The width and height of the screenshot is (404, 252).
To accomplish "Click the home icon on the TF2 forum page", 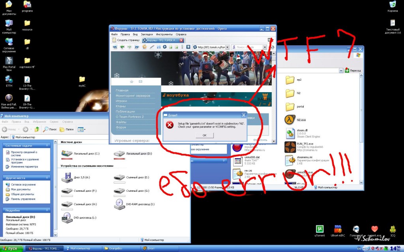I will (x=132, y=82).
